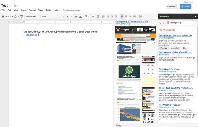Viewport: 198px width, 127px height.
Task: Select the Paint format tool
Action: [x=22, y=16]
